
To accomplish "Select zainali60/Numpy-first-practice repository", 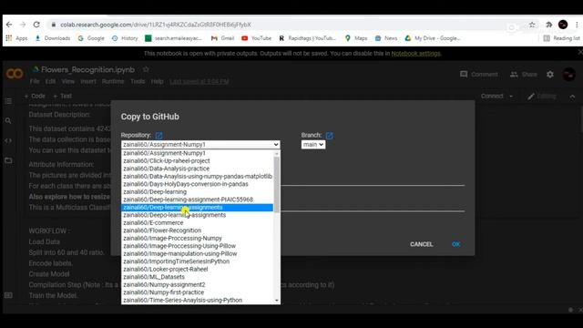I will [x=197, y=292].
